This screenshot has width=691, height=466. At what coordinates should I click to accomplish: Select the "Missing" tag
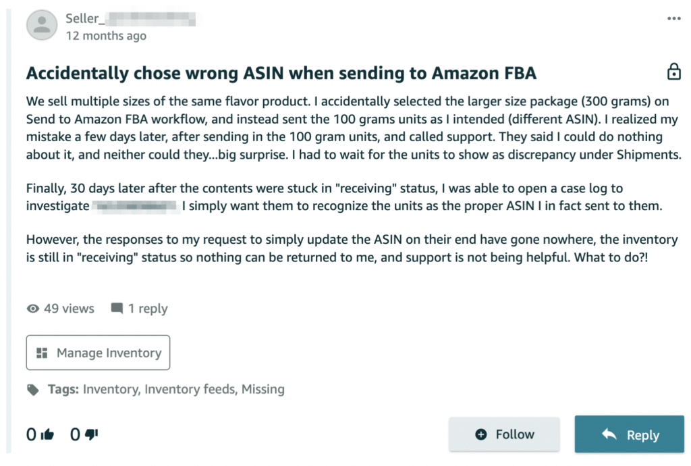pos(262,389)
